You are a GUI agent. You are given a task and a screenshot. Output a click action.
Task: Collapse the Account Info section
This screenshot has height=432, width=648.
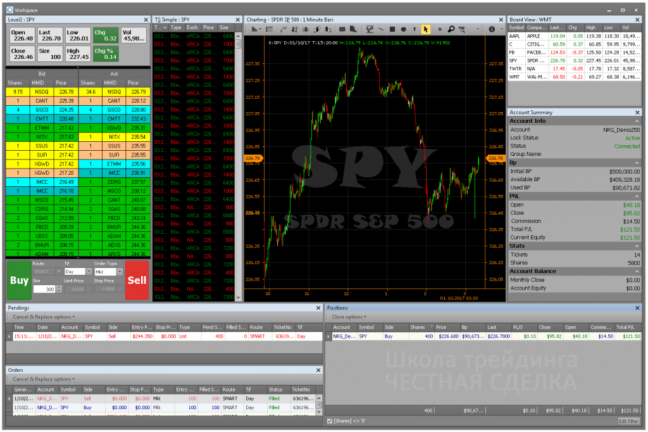pyautogui.click(x=637, y=121)
